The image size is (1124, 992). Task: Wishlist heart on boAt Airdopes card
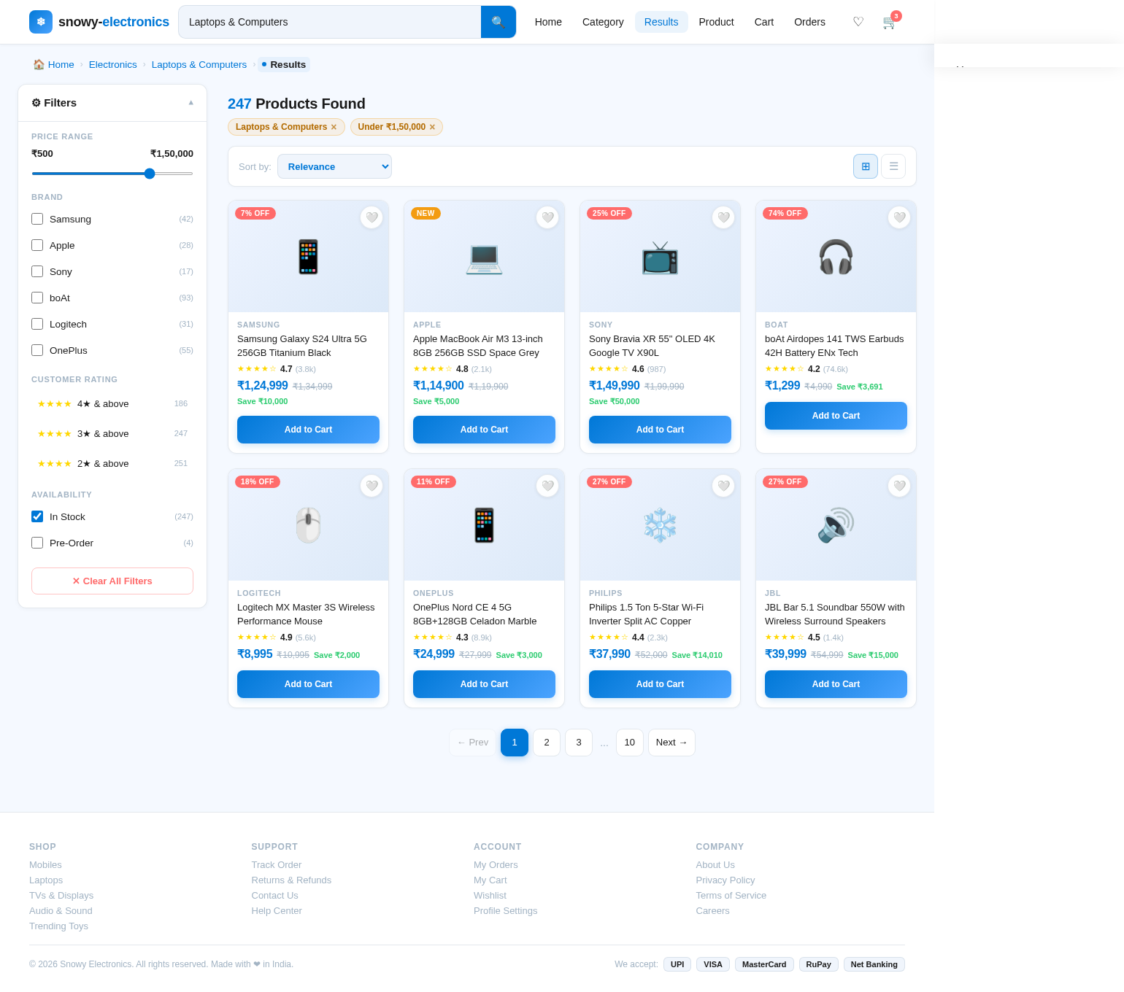tap(899, 217)
